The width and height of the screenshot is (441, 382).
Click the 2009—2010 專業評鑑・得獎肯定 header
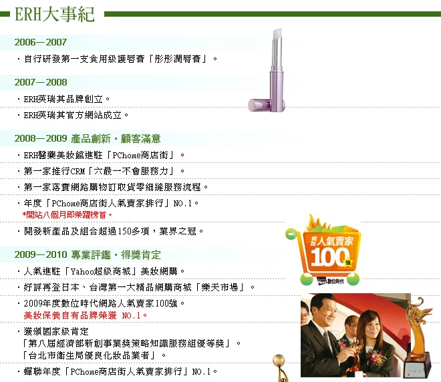click(88, 254)
